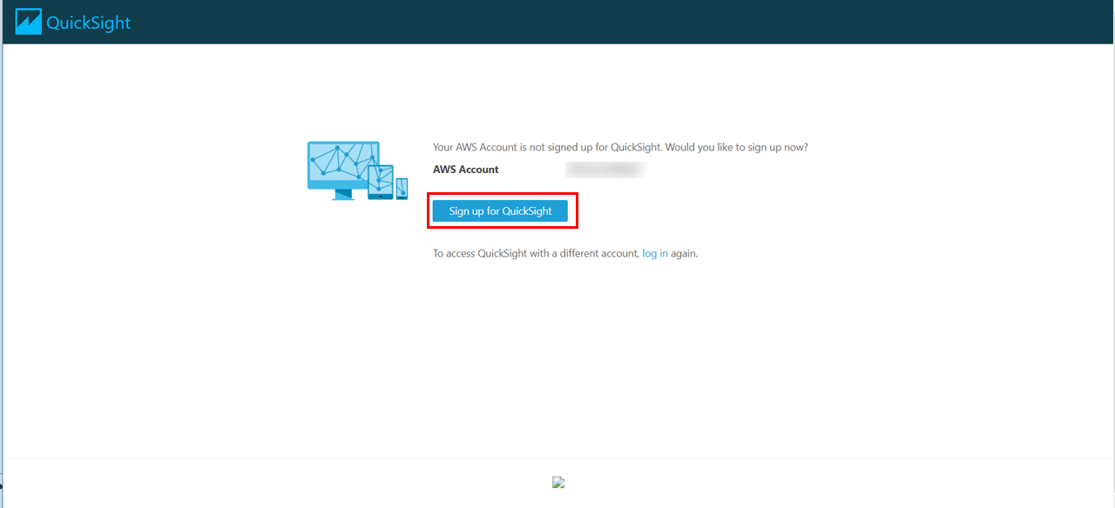Click the QuickSight logo in the header
This screenshot has height=508, width=1115.
73,22
